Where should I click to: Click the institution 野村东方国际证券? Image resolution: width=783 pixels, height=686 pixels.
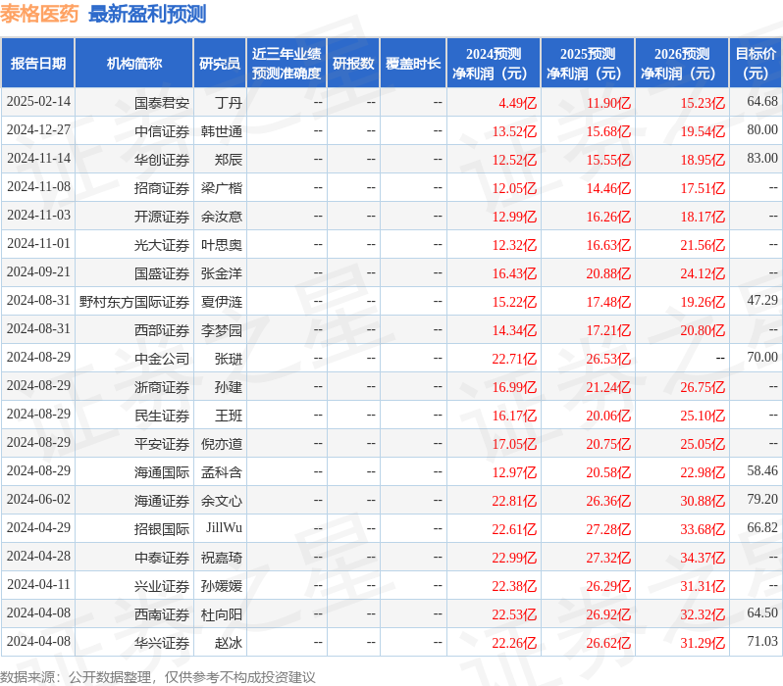134,302
